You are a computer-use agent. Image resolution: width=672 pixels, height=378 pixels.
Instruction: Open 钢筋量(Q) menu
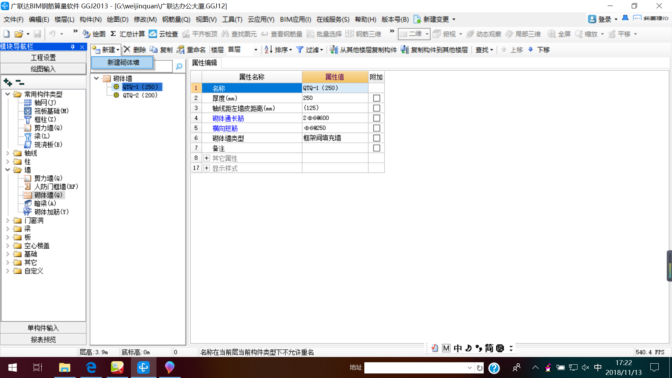[x=176, y=19]
